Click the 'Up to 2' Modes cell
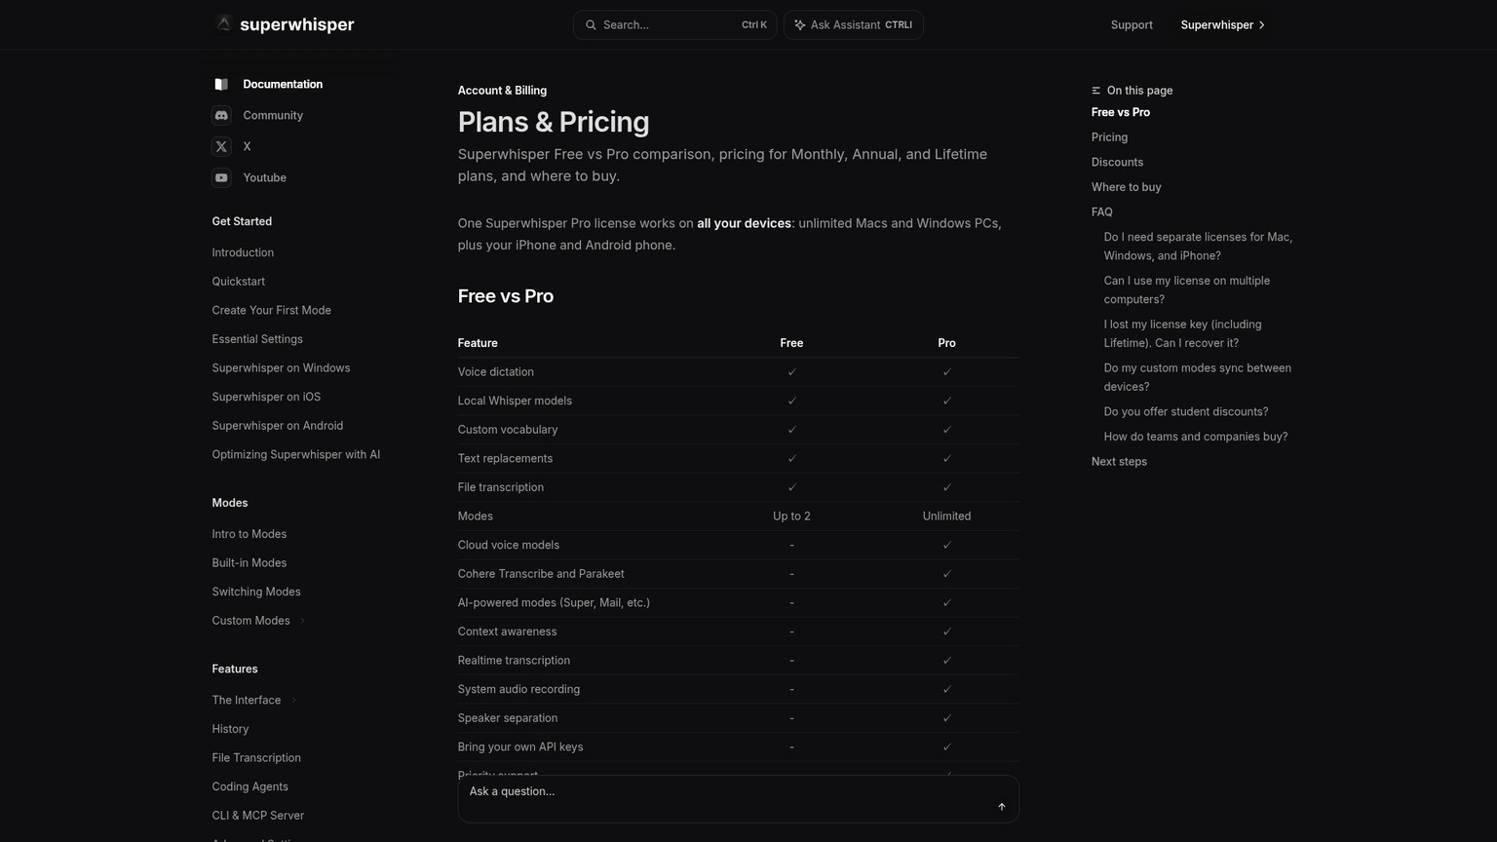 (x=791, y=517)
